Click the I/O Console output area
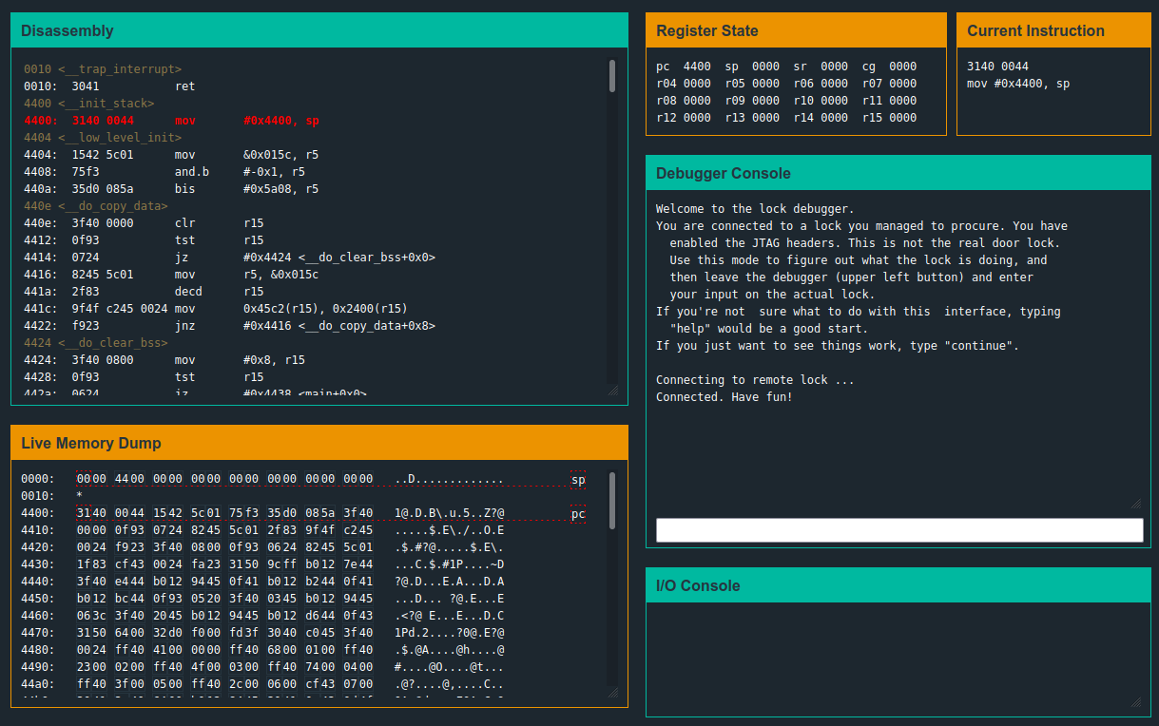 coord(899,661)
